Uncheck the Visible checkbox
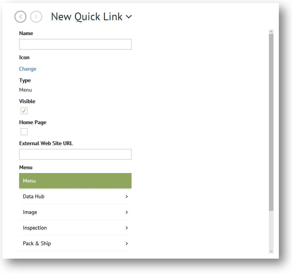The width and height of the screenshot is (292, 274). tap(24, 111)
